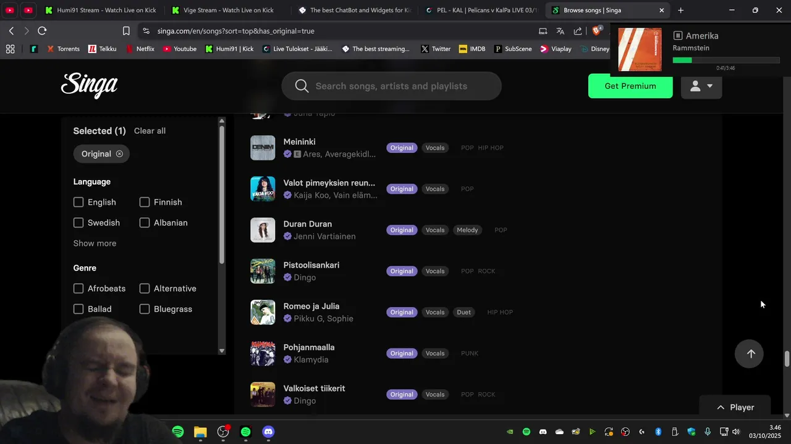Expand languages with Show more
The image size is (791, 444).
[95, 243]
